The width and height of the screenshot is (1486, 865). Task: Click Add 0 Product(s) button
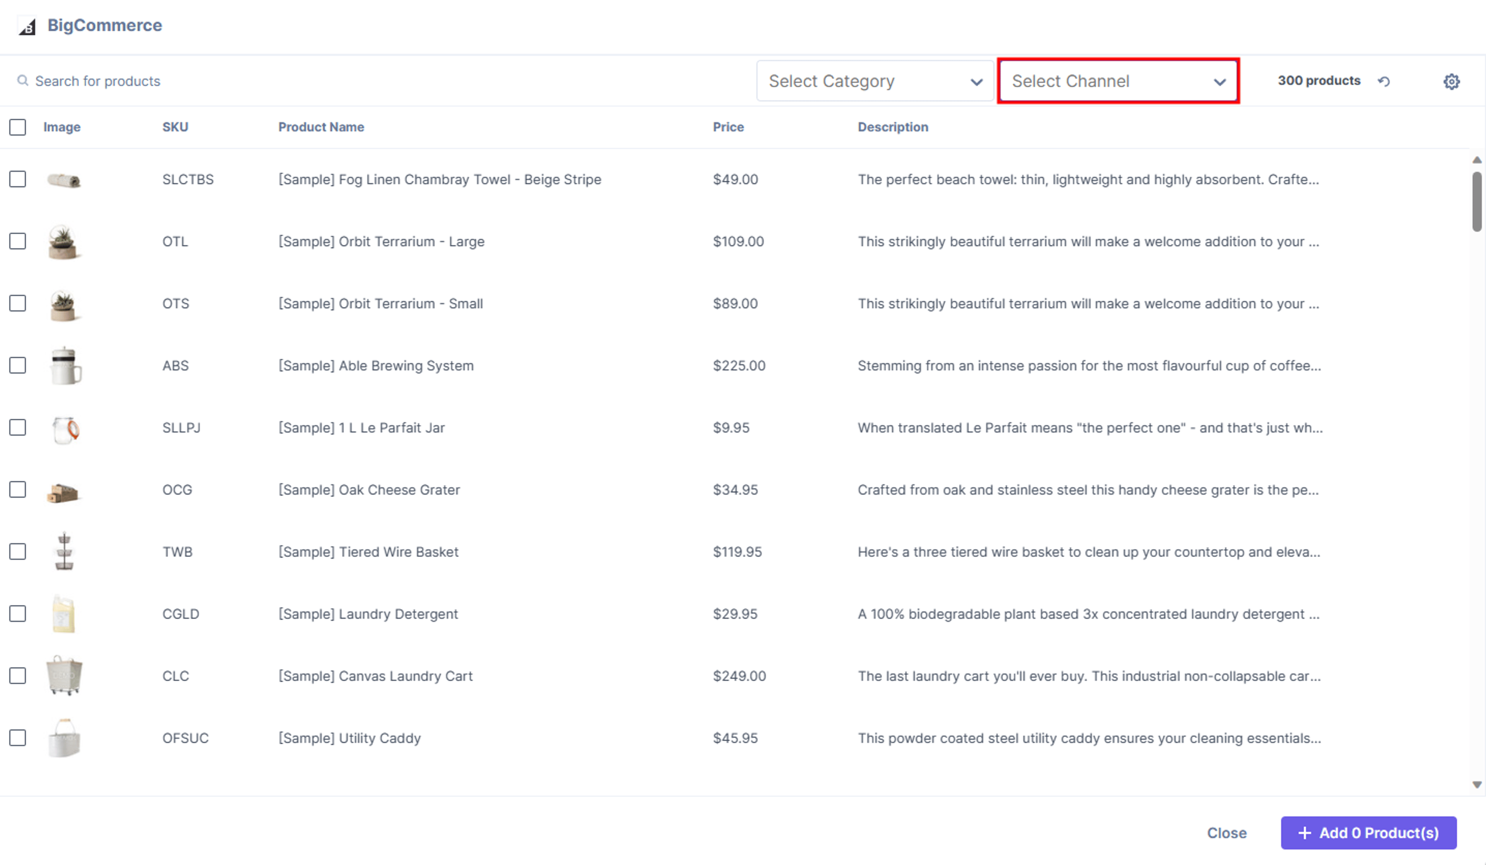click(1368, 832)
